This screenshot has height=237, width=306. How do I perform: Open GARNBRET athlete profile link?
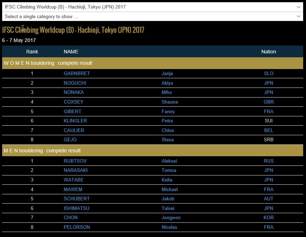[77, 73]
